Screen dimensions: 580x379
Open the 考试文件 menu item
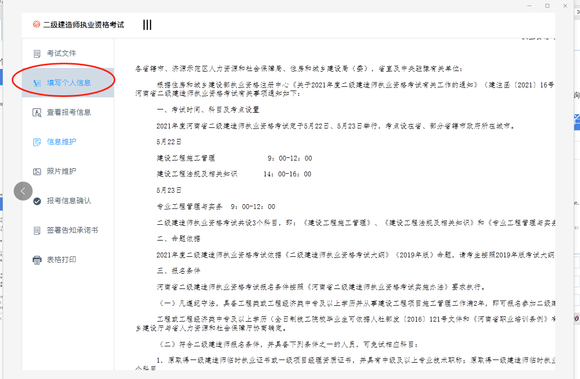pos(62,54)
